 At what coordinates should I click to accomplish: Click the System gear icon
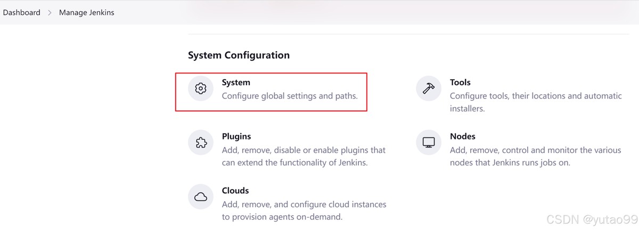pyautogui.click(x=201, y=88)
